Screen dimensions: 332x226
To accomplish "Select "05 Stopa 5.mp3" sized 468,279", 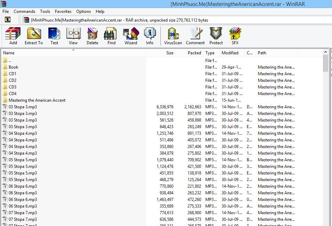I will point(23,180).
